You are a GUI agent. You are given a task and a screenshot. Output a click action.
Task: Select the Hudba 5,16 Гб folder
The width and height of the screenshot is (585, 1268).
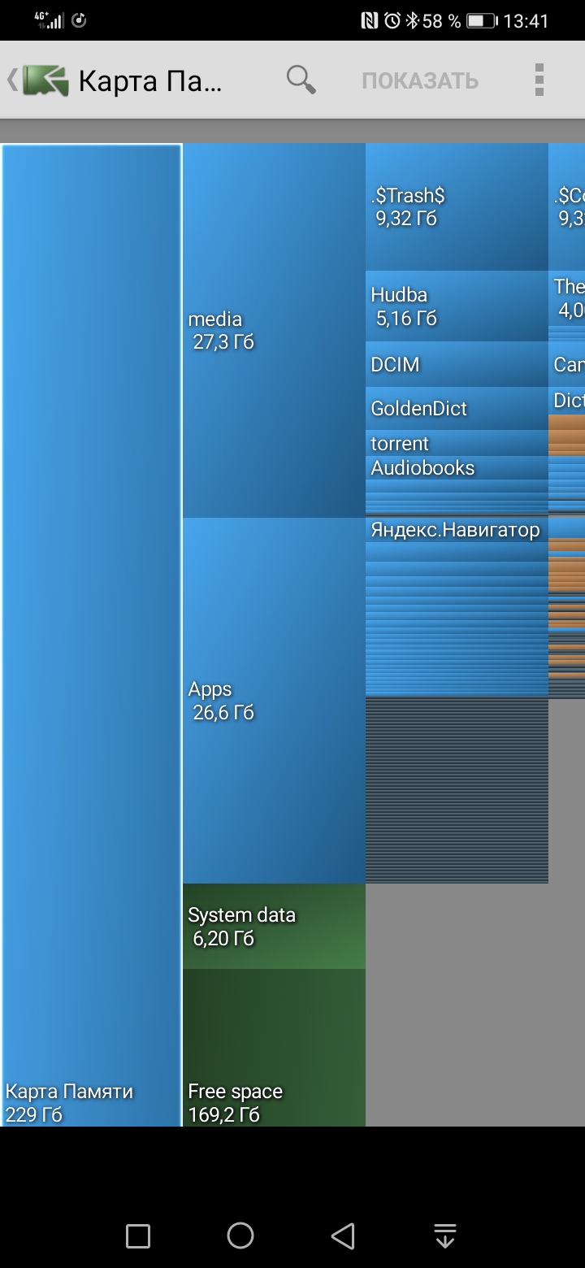(x=456, y=306)
